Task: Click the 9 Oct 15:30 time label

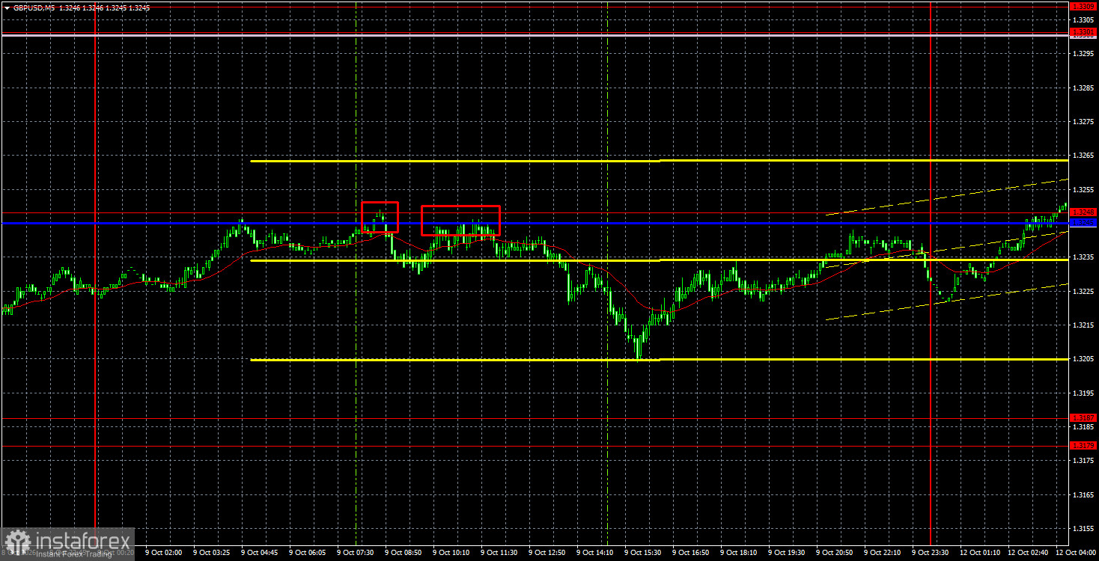Action: point(643,553)
